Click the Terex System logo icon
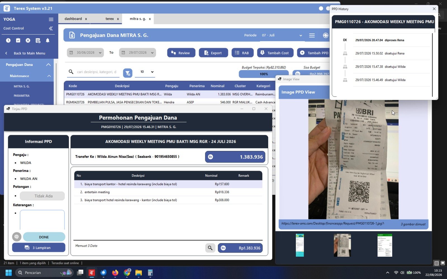Viewport: 447px width, 279px height. pyautogui.click(x=7, y=8)
